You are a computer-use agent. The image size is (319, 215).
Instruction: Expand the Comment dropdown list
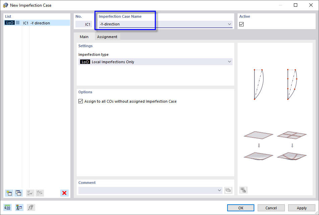(x=219, y=190)
